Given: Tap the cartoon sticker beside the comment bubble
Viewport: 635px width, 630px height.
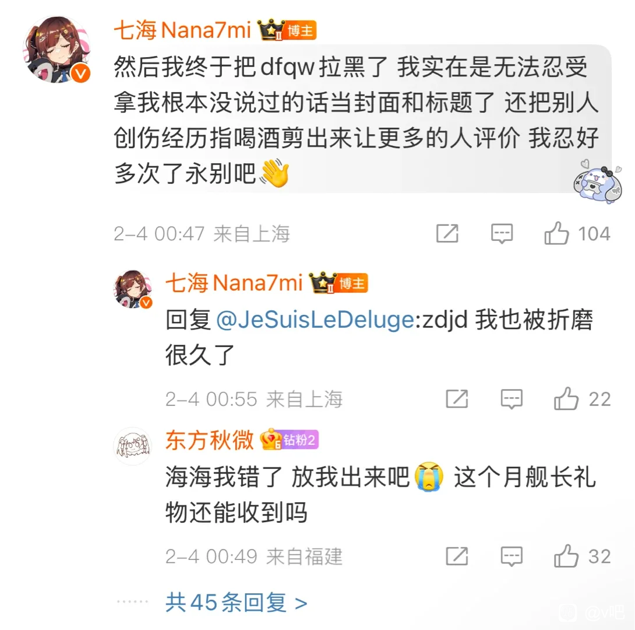Looking at the screenshot, I should coord(597,181).
